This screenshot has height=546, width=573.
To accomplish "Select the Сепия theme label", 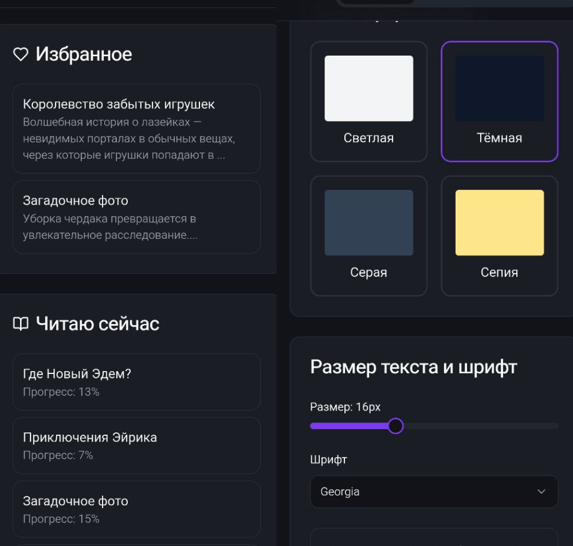I will click(x=499, y=272).
